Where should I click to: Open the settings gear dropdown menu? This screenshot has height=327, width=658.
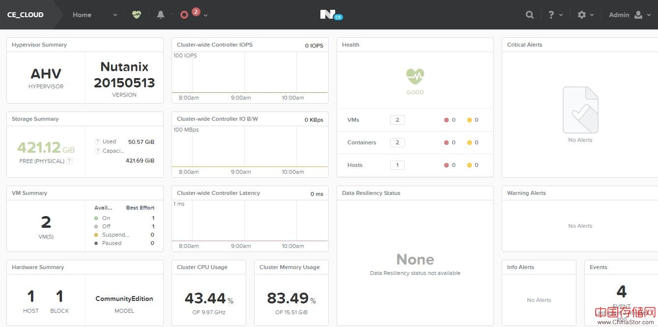[x=586, y=15]
